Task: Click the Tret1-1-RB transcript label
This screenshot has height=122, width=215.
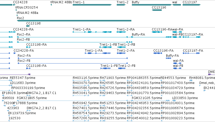Action: click(108, 45)
